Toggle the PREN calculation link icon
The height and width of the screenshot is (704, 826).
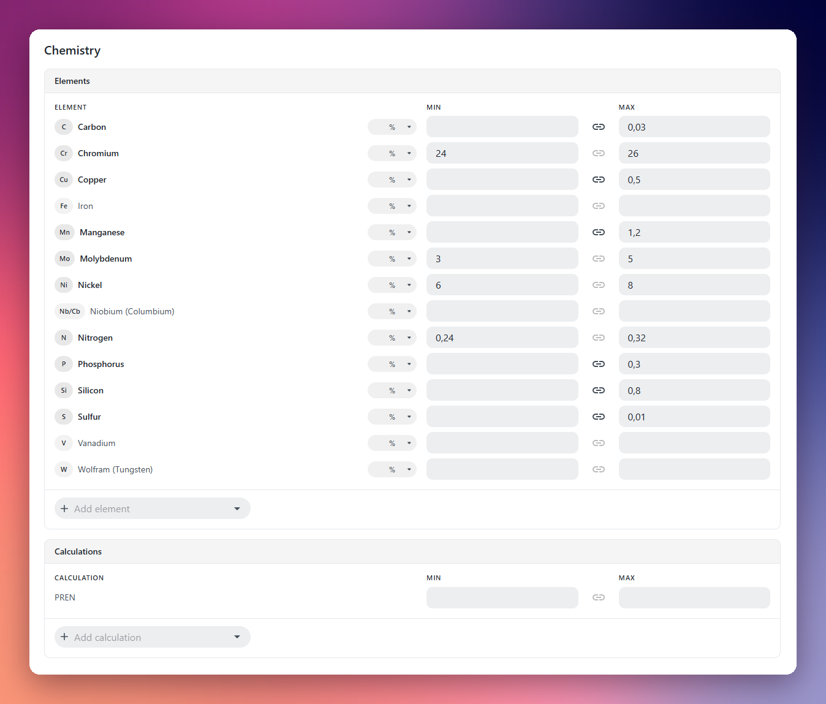599,597
